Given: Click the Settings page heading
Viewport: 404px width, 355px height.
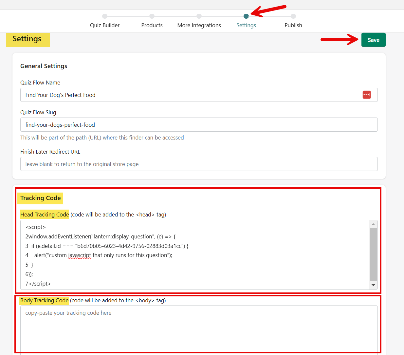Looking at the screenshot, I should pos(27,39).
